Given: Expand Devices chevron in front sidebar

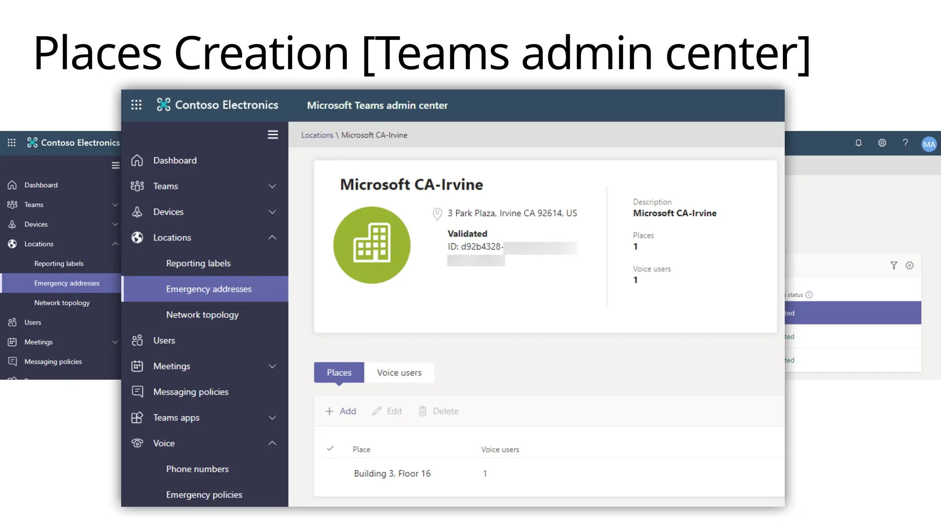Looking at the screenshot, I should 272,212.
